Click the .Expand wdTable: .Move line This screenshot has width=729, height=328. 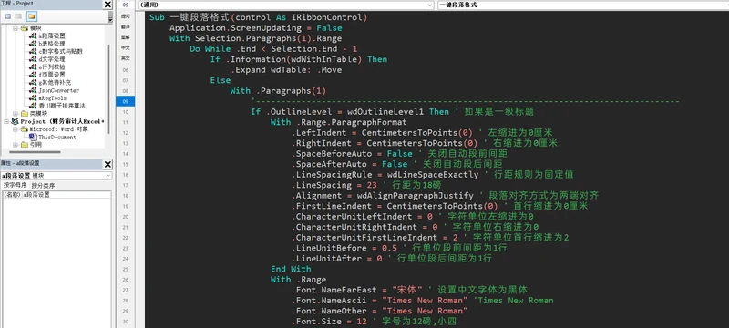pos(286,70)
